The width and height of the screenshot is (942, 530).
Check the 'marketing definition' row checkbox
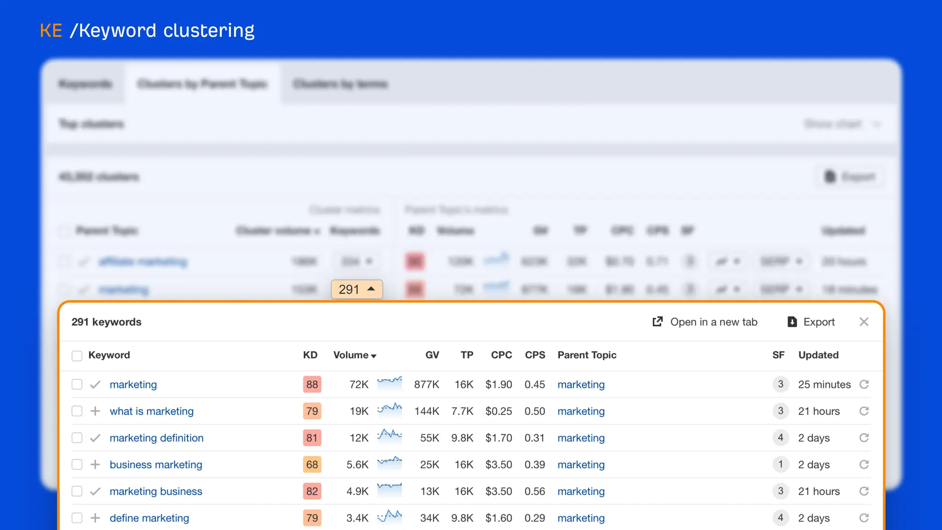pyautogui.click(x=77, y=438)
